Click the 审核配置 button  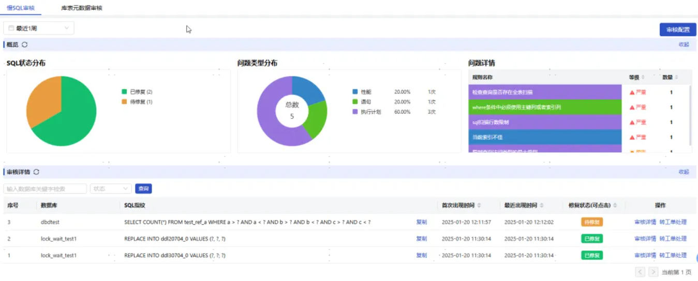pyautogui.click(x=677, y=30)
